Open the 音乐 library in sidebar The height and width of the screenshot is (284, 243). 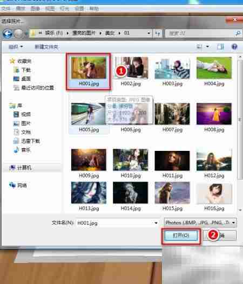[x=22, y=150]
